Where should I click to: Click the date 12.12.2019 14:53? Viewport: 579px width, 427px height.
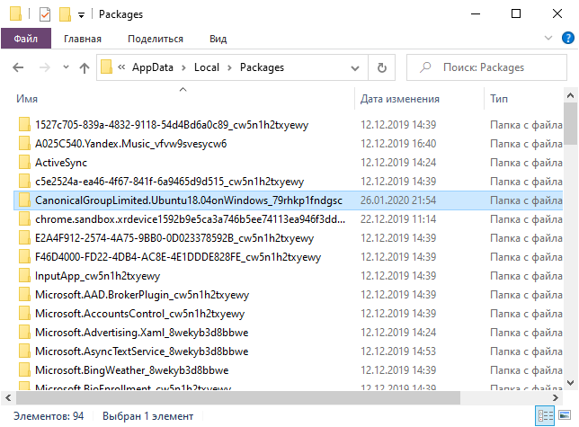[398, 351]
